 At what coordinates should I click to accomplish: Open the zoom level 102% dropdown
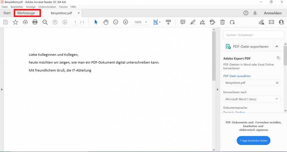pyautogui.click(x=141, y=22)
